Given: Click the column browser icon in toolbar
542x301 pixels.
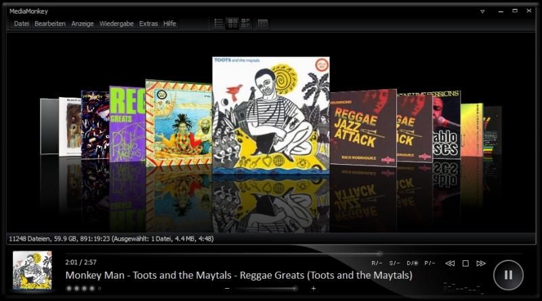Looking at the screenshot, I should (263, 23).
